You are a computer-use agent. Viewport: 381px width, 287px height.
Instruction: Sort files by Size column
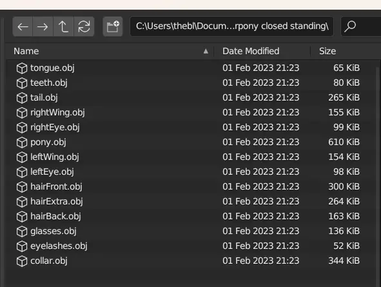pos(327,52)
